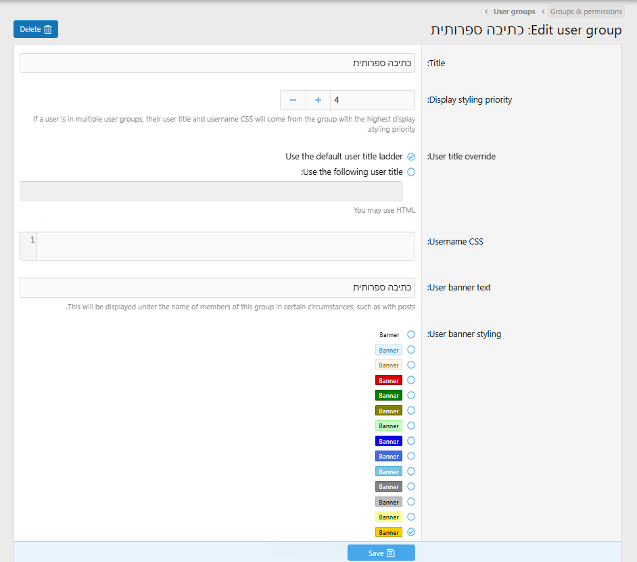
Task: Click the display styling priority value field
Action: tap(373, 100)
